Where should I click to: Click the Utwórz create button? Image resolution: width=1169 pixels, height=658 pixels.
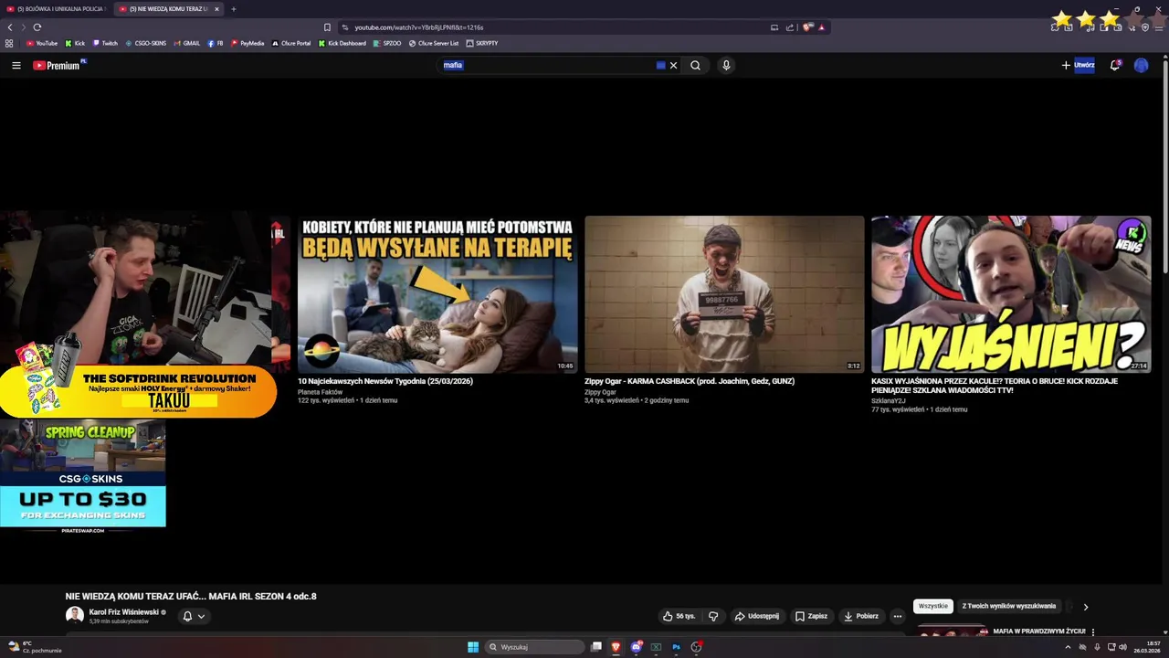click(1079, 65)
